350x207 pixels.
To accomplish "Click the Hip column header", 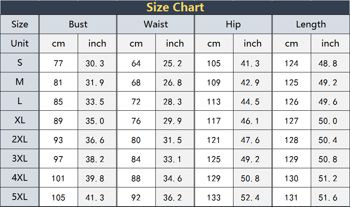I will (x=233, y=24).
